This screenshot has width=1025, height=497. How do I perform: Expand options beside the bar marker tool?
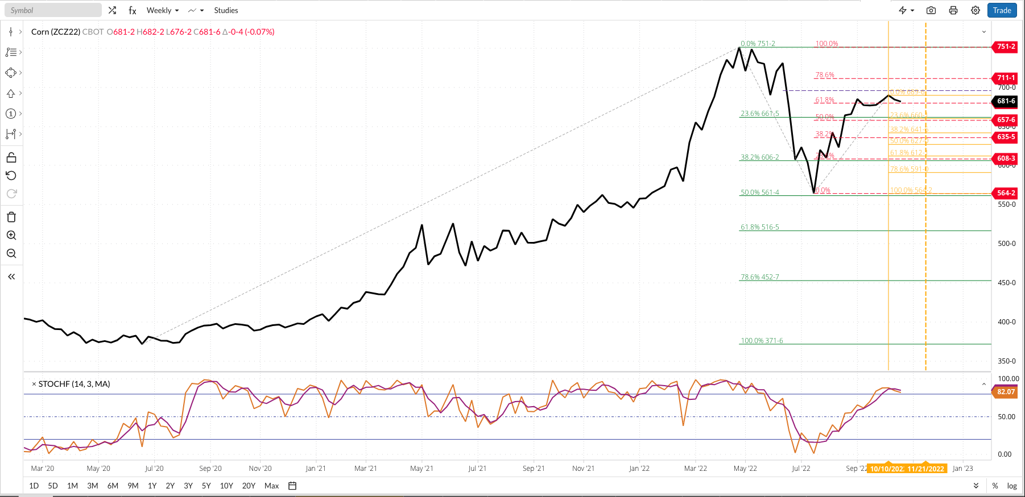coord(20,32)
